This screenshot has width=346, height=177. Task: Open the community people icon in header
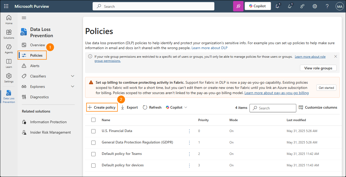pos(302,6)
